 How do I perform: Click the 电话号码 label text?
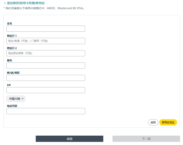point(12,106)
